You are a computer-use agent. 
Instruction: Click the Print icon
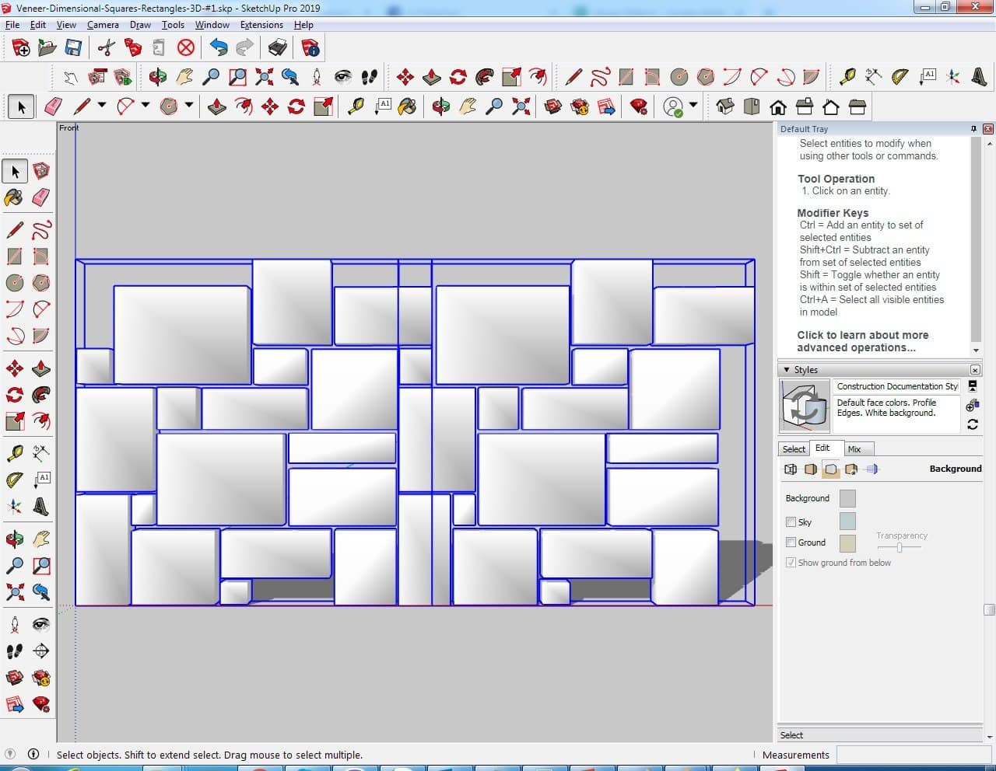pyautogui.click(x=278, y=48)
